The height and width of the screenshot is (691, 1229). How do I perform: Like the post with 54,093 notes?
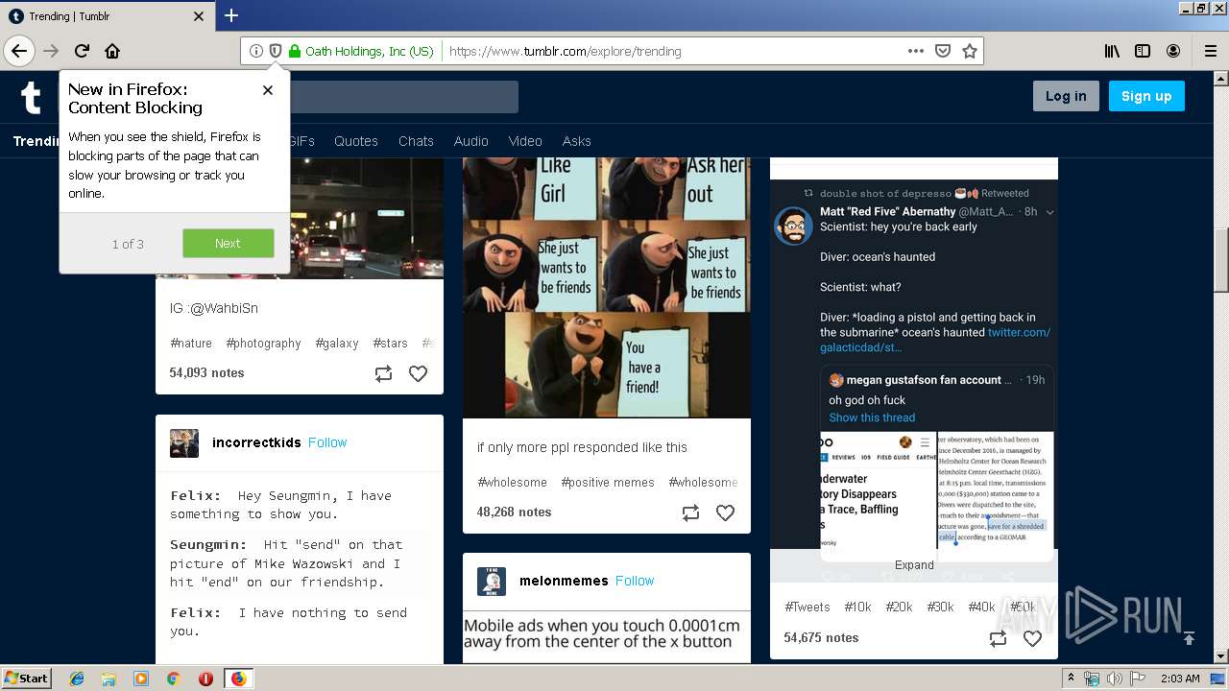[x=418, y=374]
